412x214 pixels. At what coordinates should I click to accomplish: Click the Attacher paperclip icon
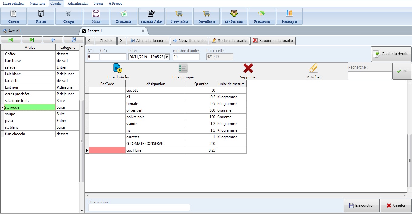(313, 69)
